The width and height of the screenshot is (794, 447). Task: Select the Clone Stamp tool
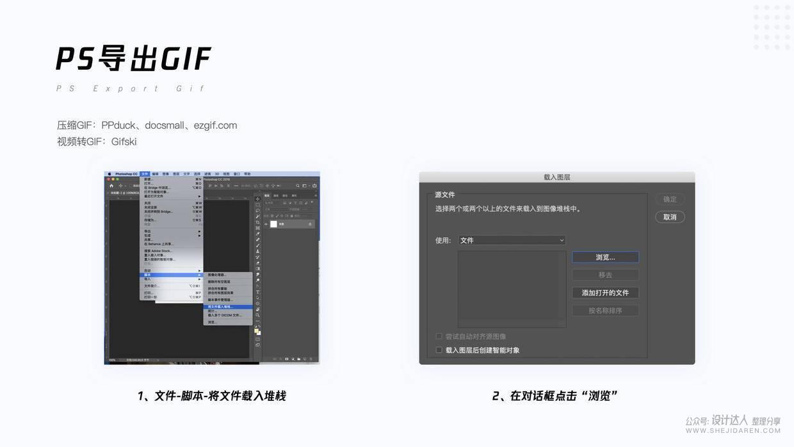tap(257, 251)
